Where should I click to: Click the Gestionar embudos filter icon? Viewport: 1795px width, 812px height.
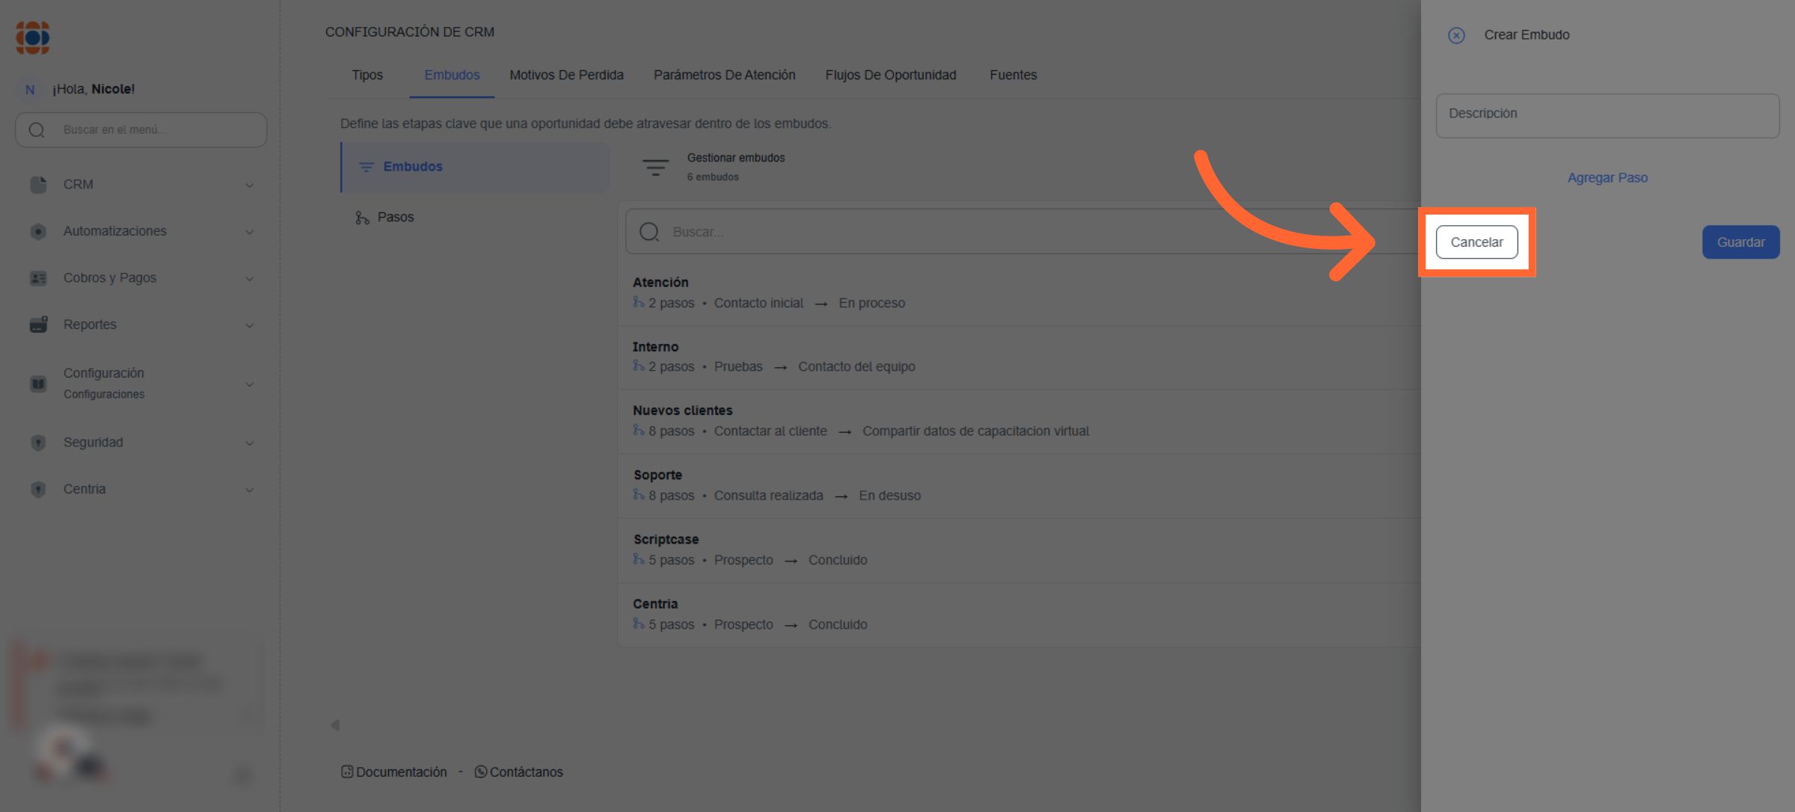click(655, 167)
